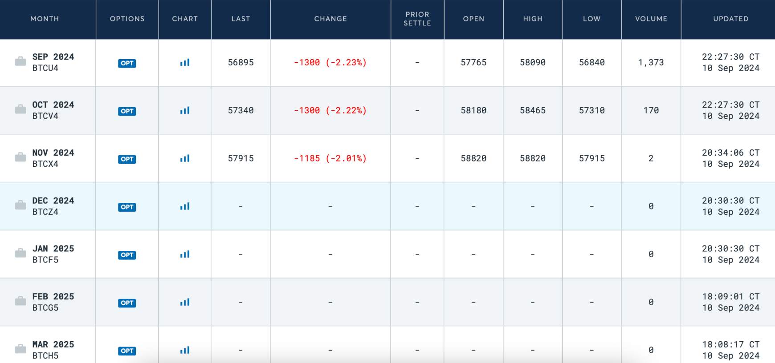View chart for NOV 2024 BTCX4
The width and height of the screenshot is (775, 363).
[185, 158]
